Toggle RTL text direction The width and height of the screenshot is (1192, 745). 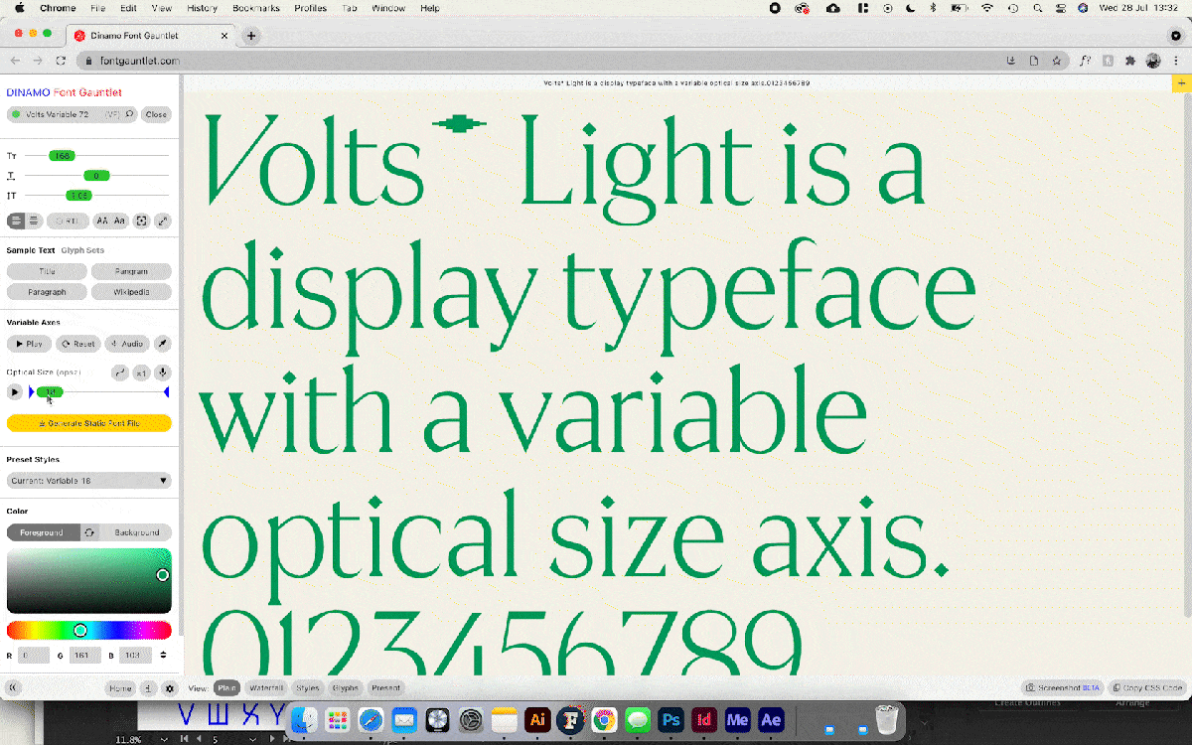pos(69,221)
